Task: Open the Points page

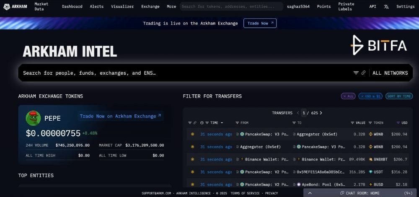Action: point(323,6)
